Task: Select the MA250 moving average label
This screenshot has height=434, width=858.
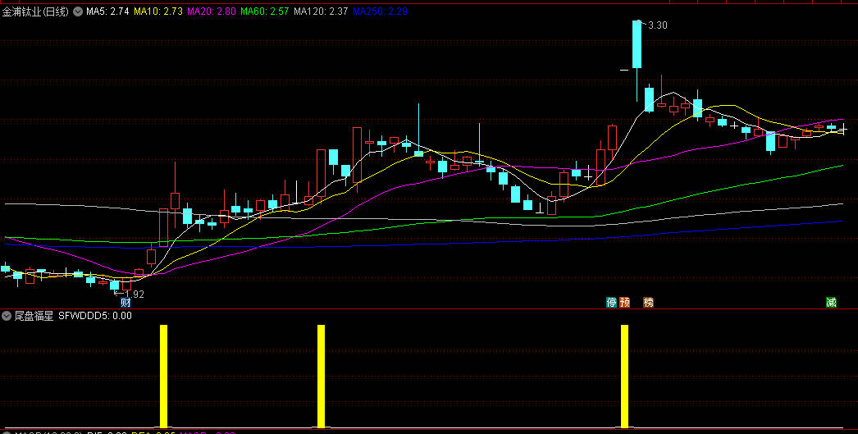Action: (x=380, y=11)
